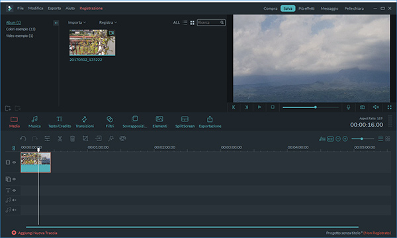The height and width of the screenshot is (238, 397).
Task: Open the Transizioni tab
Action: point(85,122)
